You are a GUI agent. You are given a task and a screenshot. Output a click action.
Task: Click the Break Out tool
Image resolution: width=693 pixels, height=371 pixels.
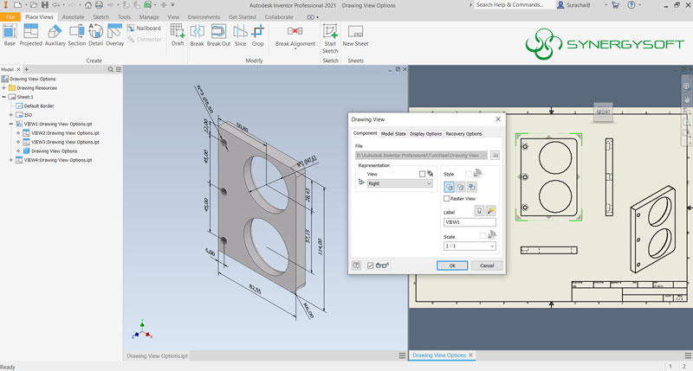pyautogui.click(x=218, y=33)
